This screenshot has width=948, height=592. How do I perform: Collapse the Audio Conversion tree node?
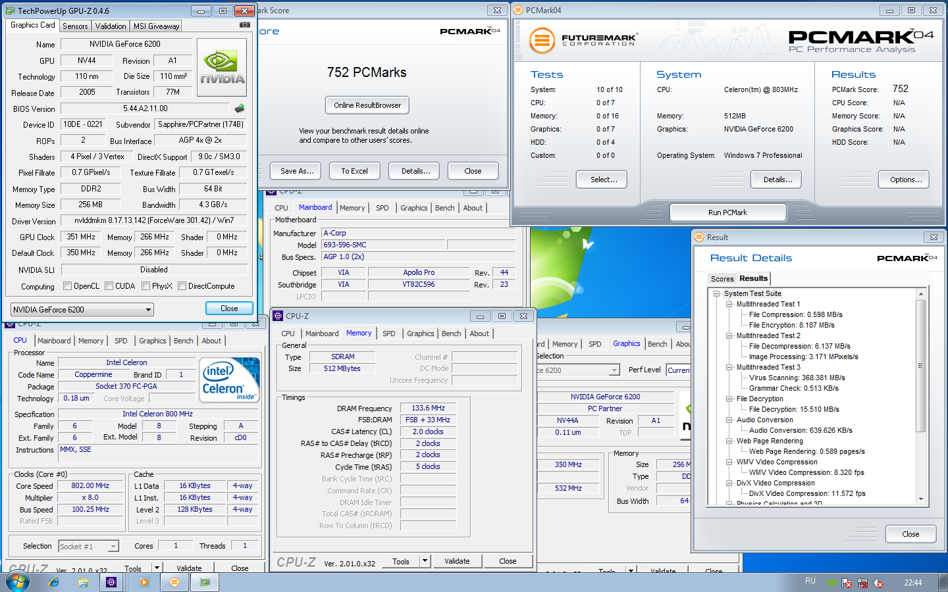point(729,420)
